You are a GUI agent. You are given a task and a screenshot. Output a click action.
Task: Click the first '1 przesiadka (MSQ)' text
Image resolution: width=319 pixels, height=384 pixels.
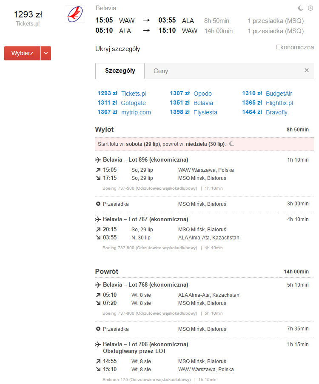pyautogui.click(x=276, y=21)
